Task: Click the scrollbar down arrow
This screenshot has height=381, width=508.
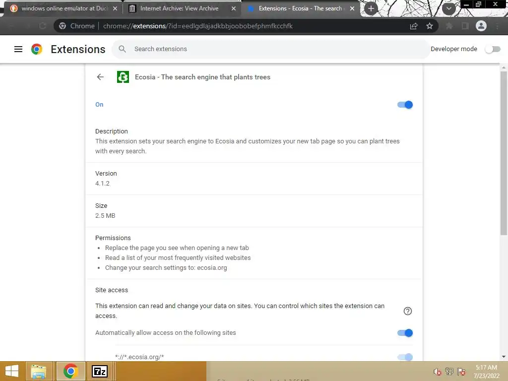Action: [504, 357]
